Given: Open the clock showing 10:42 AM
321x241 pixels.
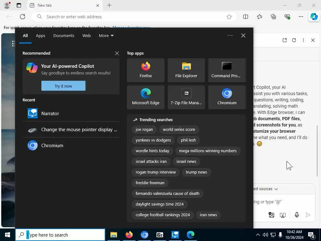Looking at the screenshot, I should click(294, 235).
